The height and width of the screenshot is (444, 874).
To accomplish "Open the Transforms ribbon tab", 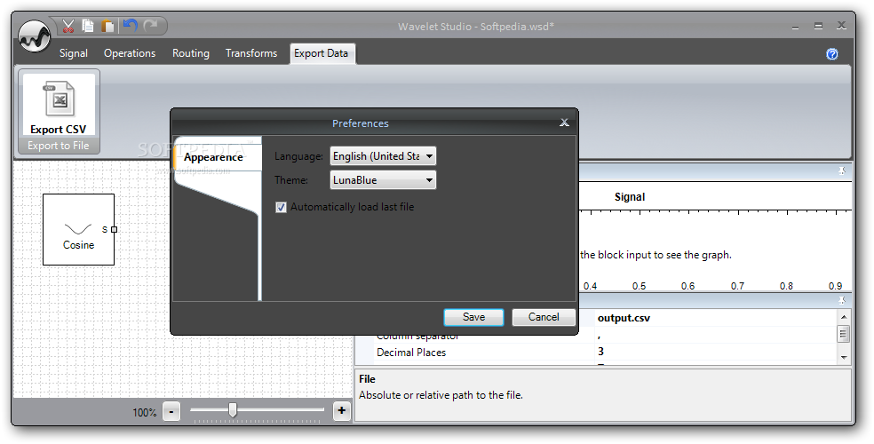I will pyautogui.click(x=251, y=53).
